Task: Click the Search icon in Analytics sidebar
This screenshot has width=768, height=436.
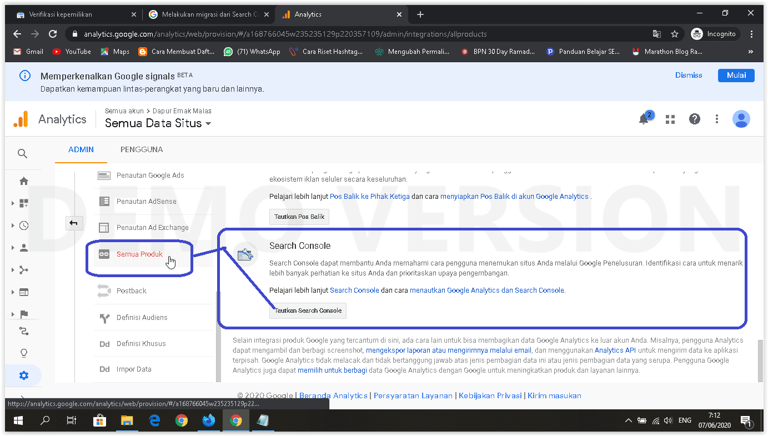Action: click(22, 153)
